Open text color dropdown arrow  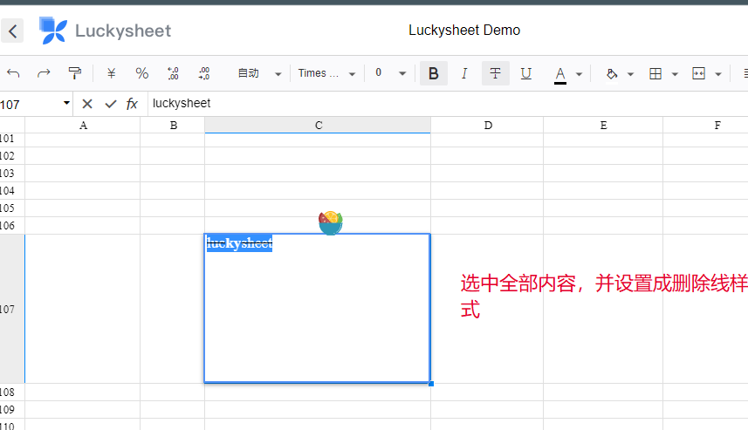click(579, 74)
